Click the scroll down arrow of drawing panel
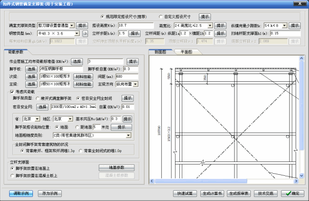Screen dimensions: 309x201 (x=301, y=175)
